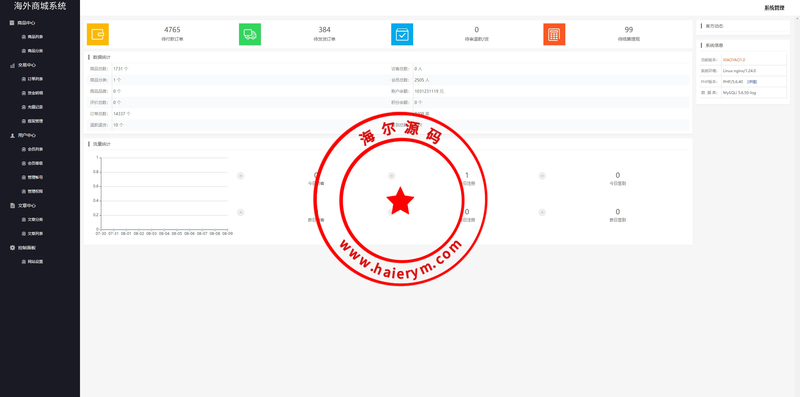Go to 提现管理 page
Viewport: 800px width, 397px height.
35,121
